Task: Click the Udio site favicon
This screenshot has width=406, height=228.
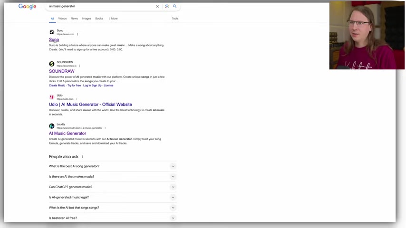Action: tap(52, 97)
